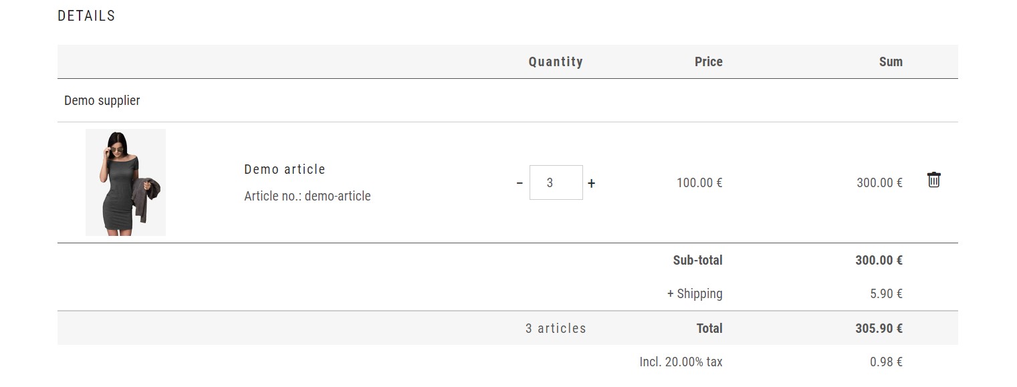Select the 305.90 € total amount
Viewport: 1017px width, 387px height.
pos(879,328)
